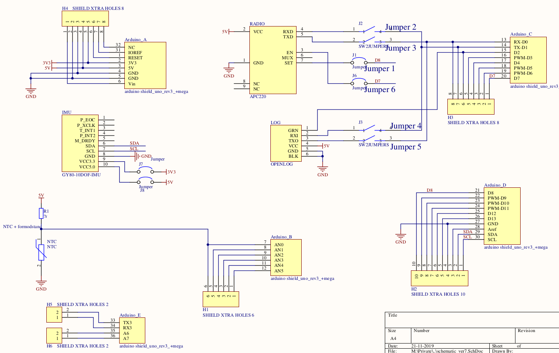Viewport: 559px width, 353px height.
Task: Click jumper J6 connected to D7
Action: click(359, 83)
